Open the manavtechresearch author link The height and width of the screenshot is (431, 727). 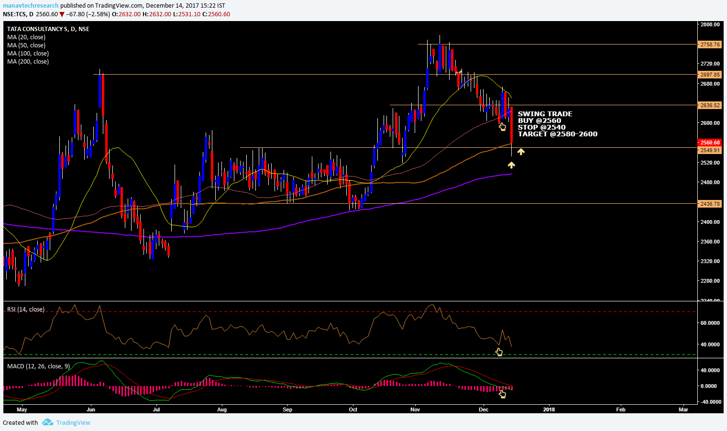pyautogui.click(x=31, y=6)
